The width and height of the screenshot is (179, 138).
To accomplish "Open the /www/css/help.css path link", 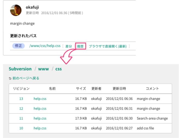I will [45, 46].
